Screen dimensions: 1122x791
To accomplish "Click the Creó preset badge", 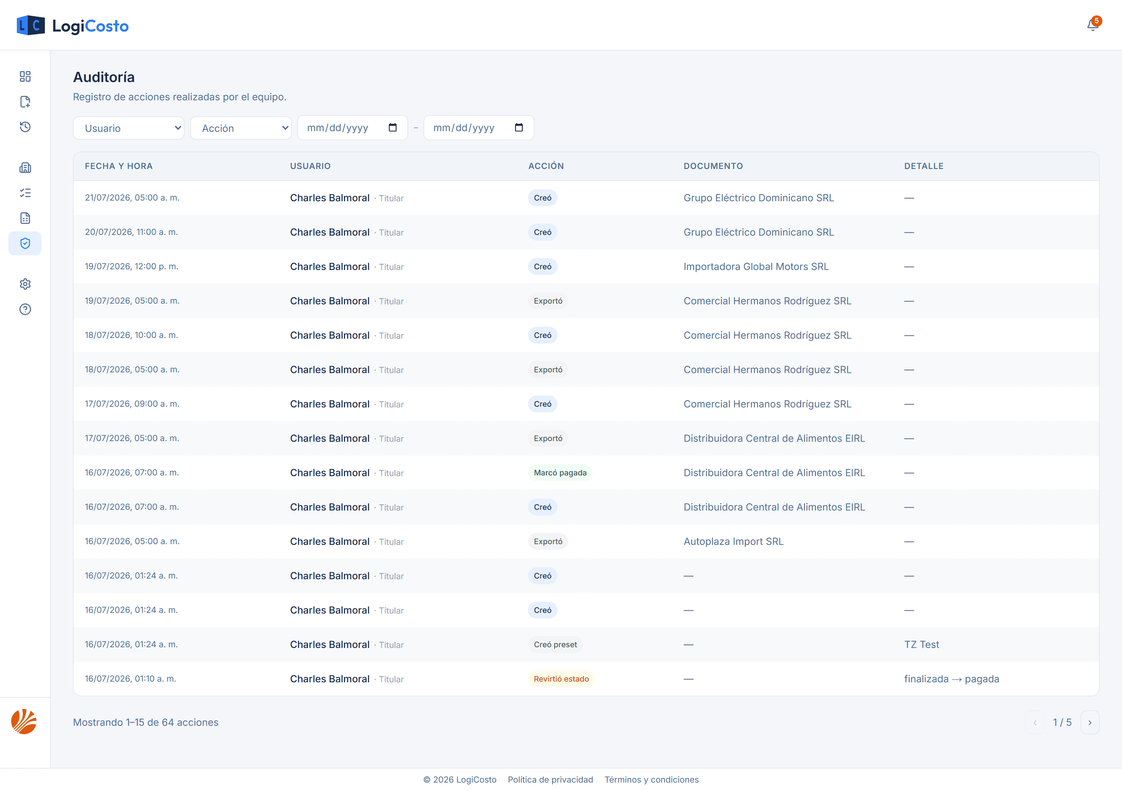I will 555,644.
